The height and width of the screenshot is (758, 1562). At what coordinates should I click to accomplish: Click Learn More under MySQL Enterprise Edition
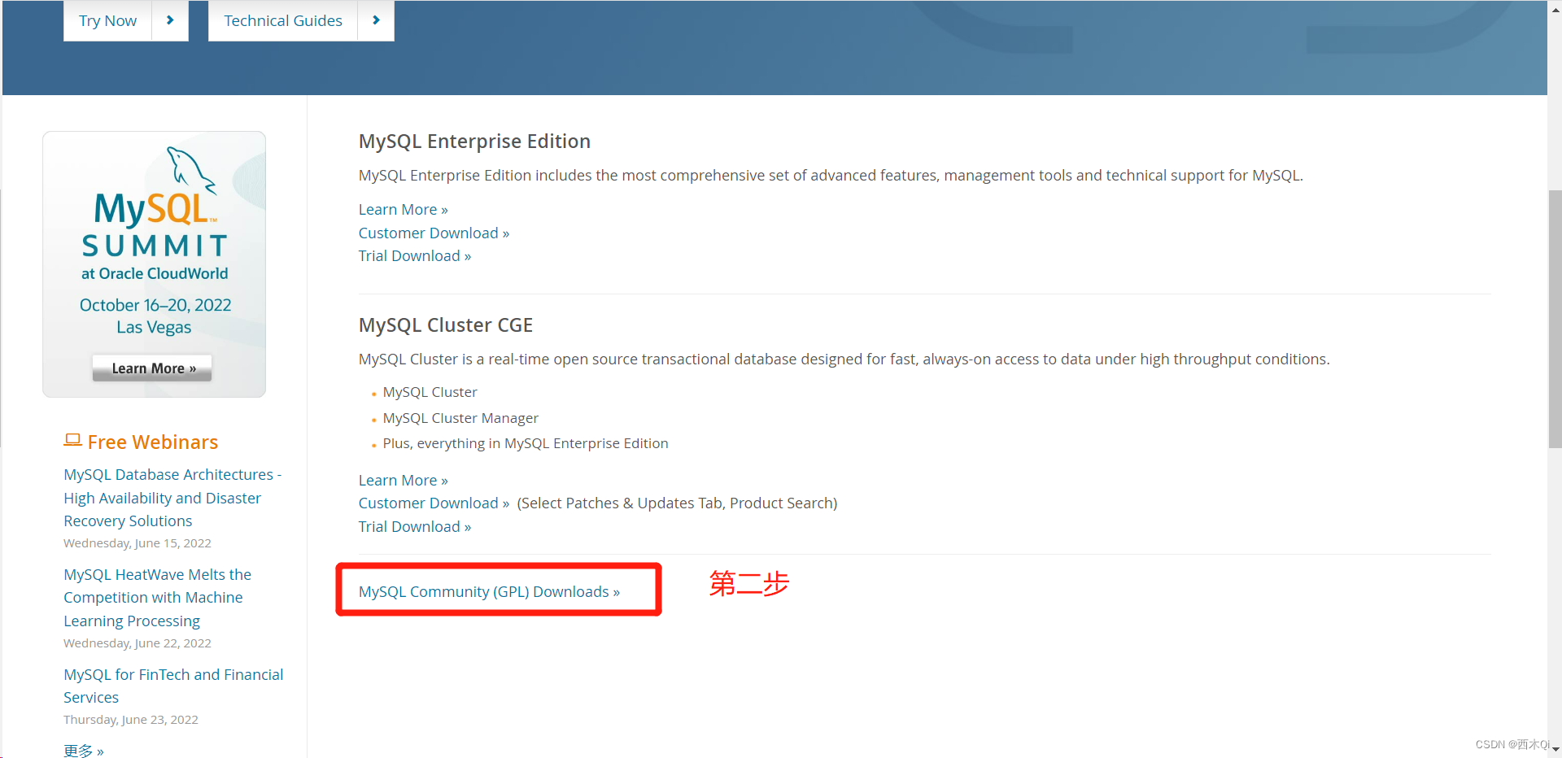[x=404, y=210]
